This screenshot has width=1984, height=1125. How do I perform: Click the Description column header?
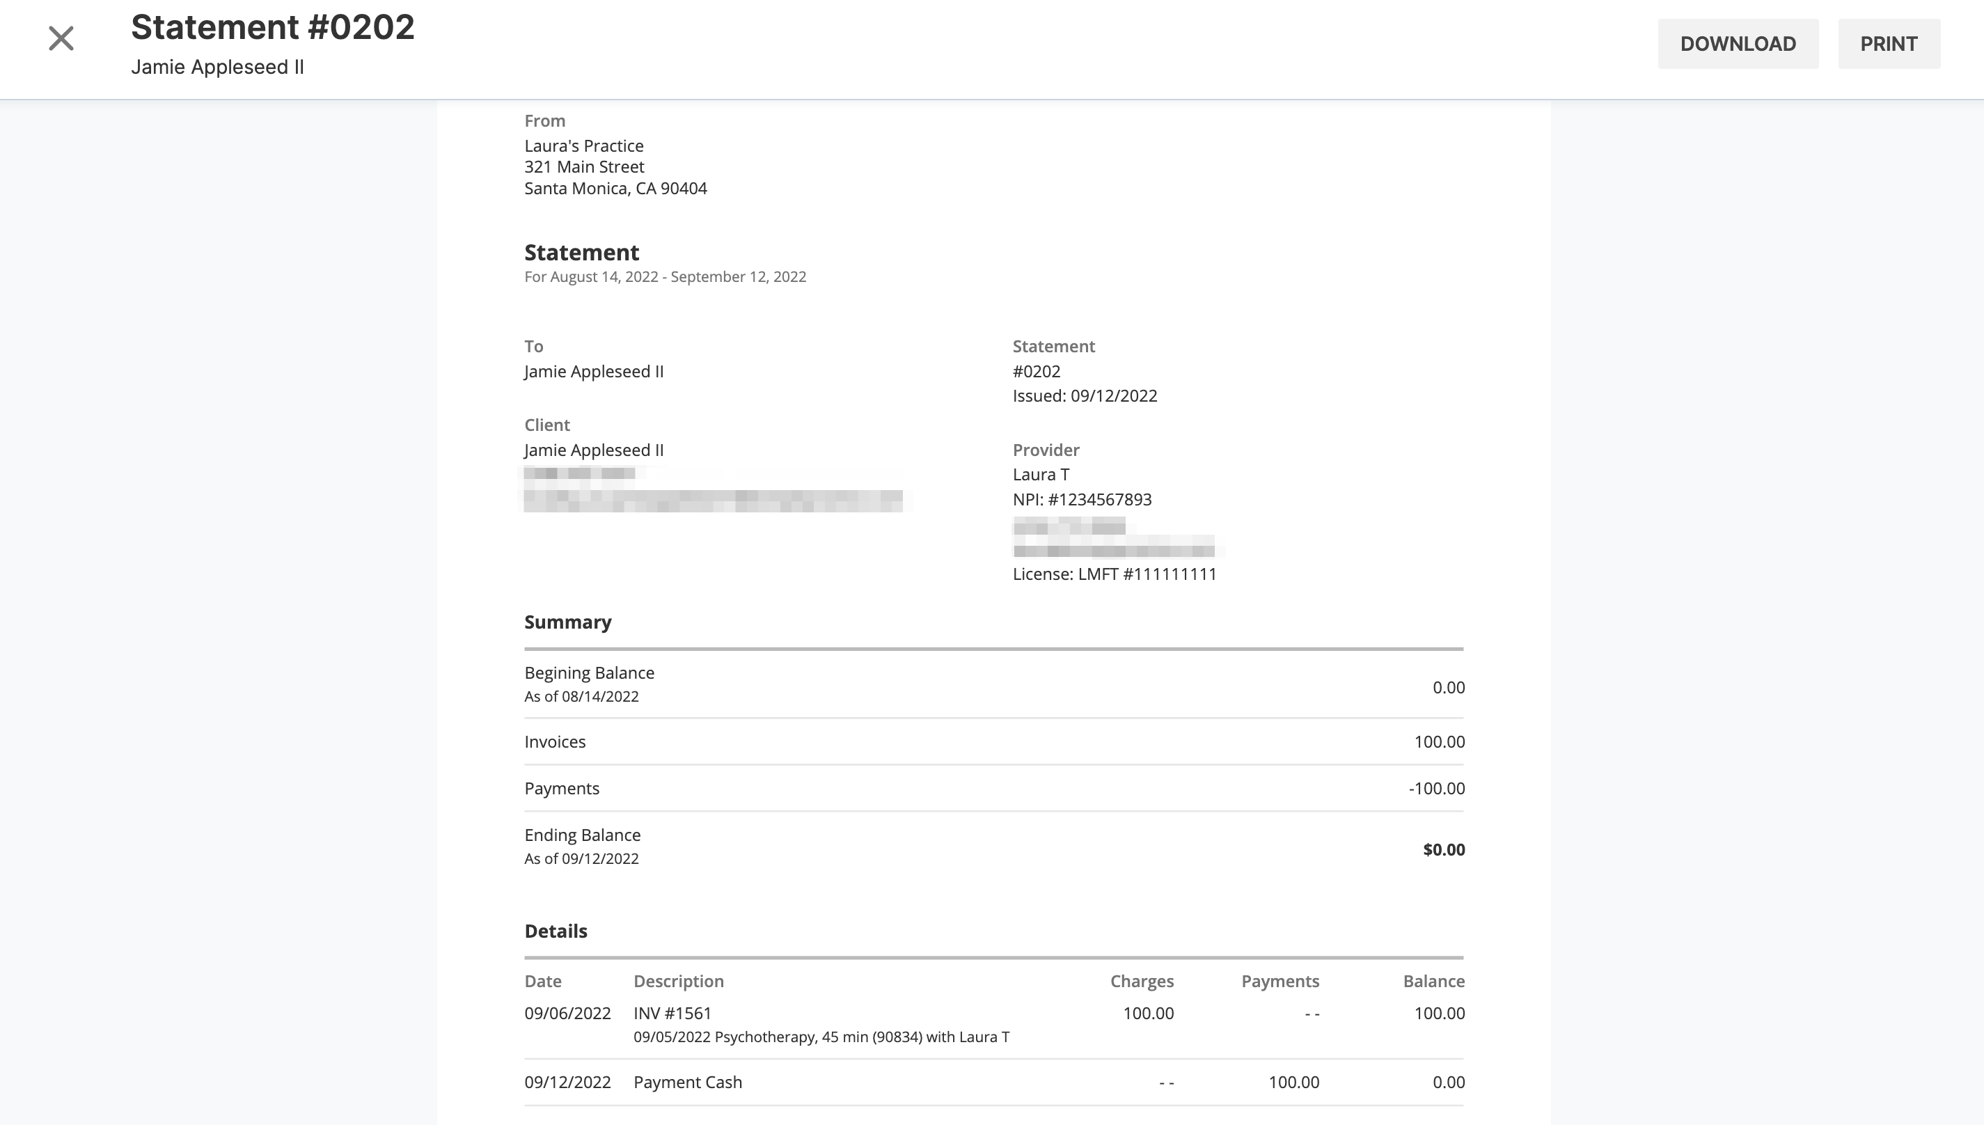(678, 982)
